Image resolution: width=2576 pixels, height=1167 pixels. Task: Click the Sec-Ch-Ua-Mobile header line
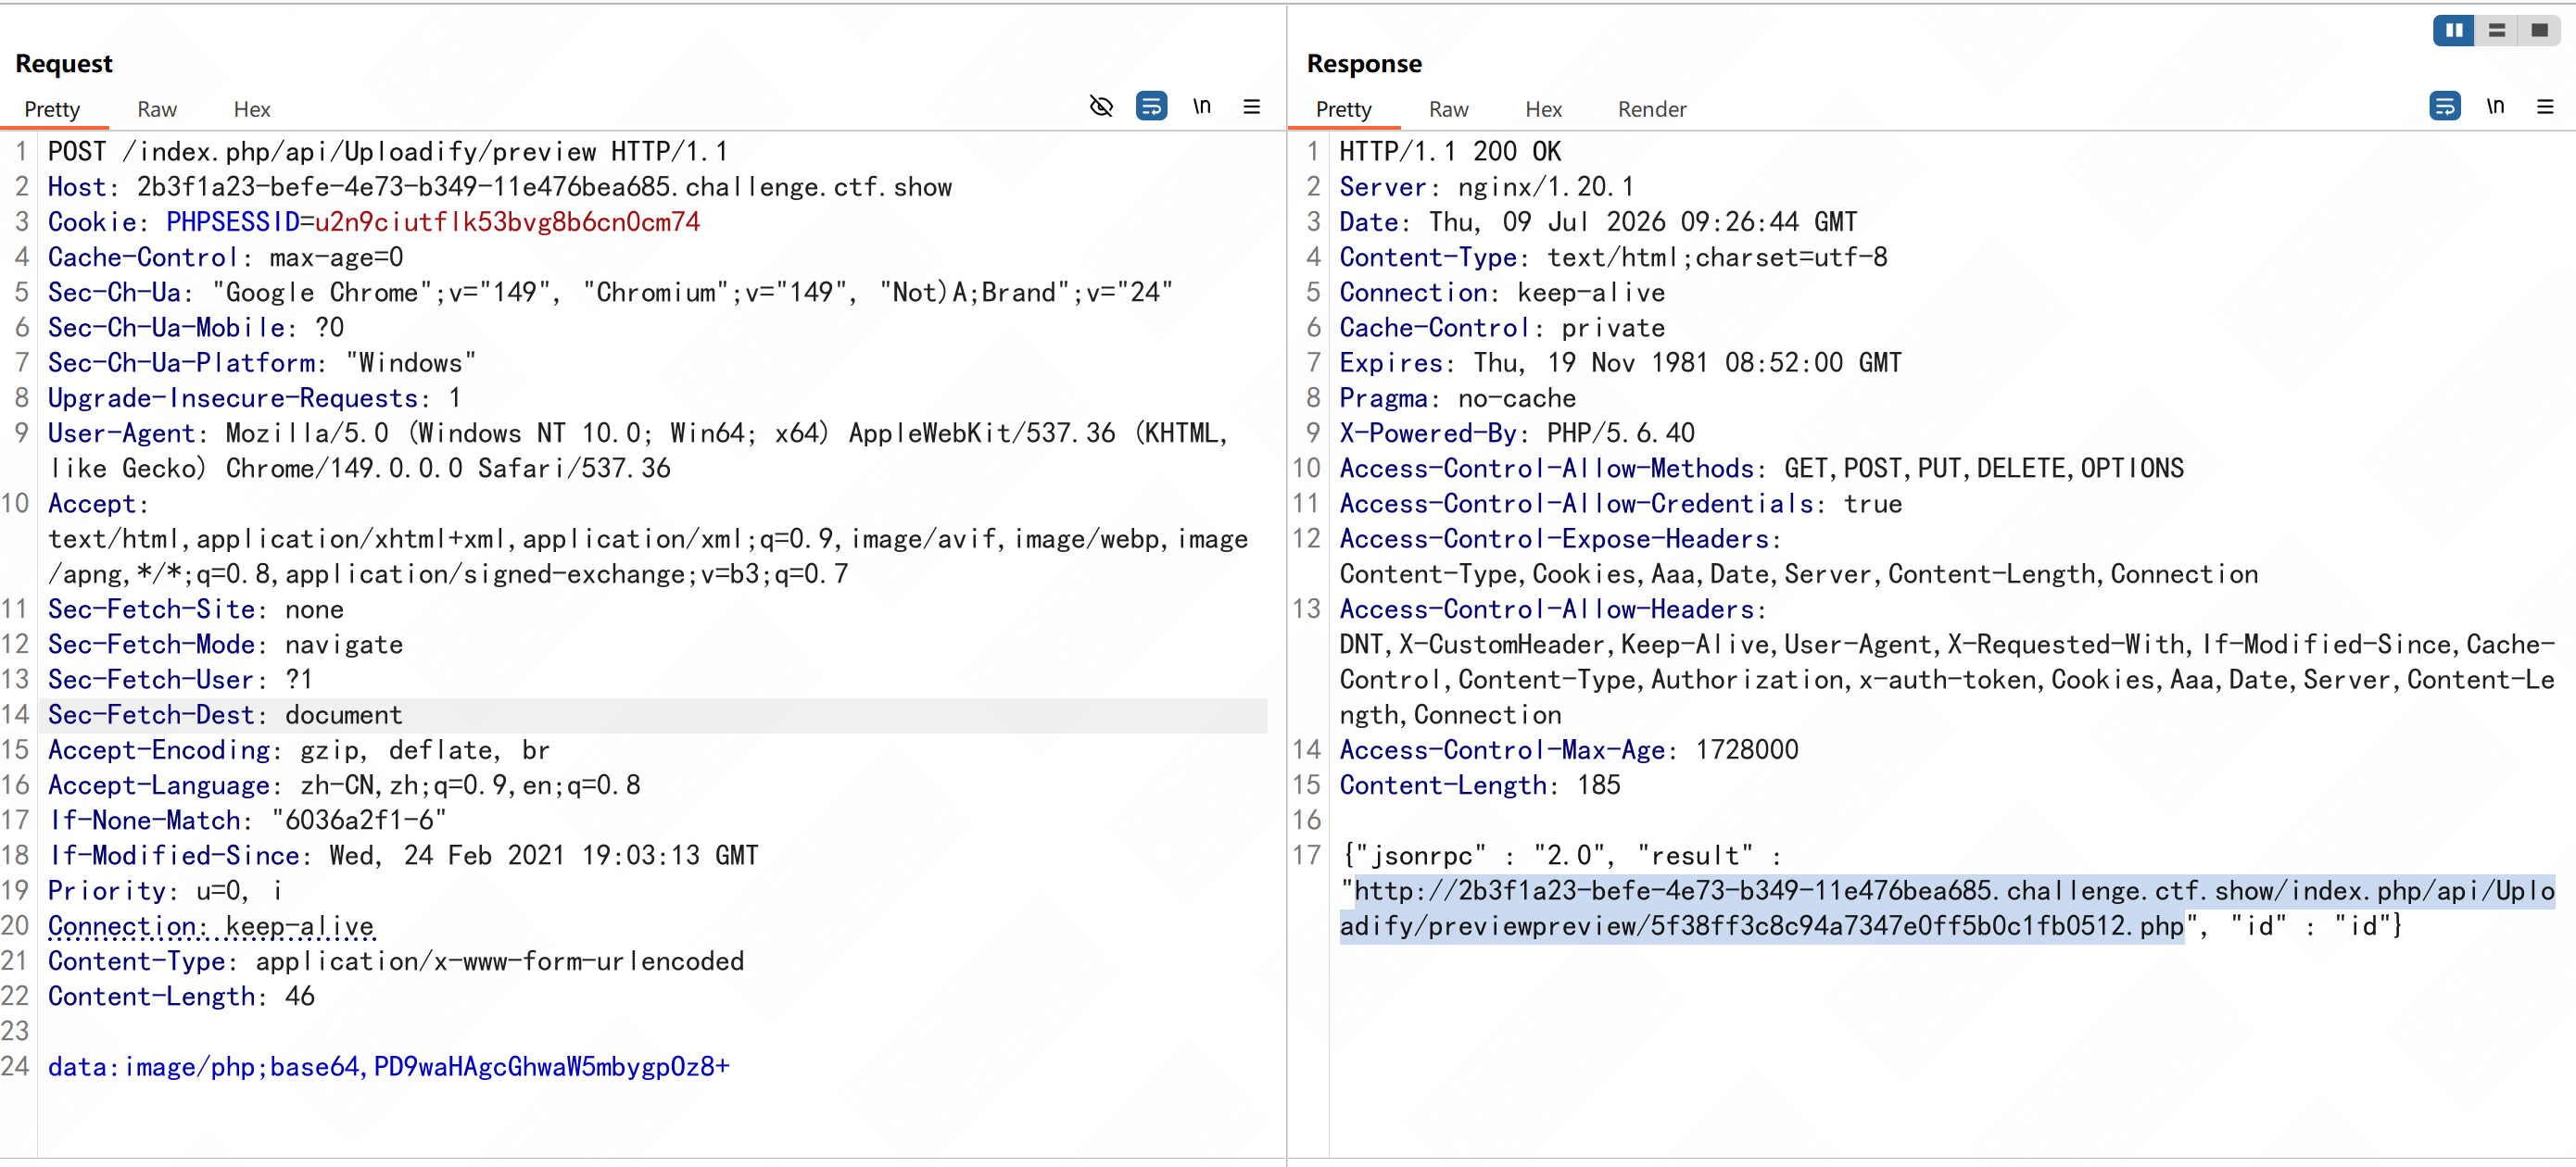196,328
